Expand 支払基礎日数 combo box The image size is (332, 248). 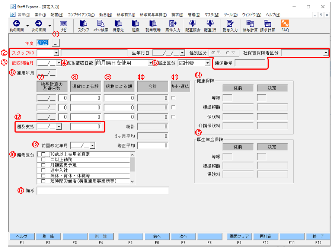(150, 63)
